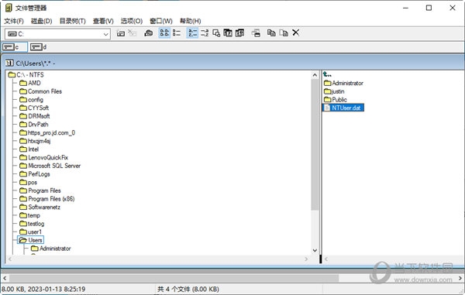Click status bar text 共 4 个文件 (8.00 KB)

188,289
